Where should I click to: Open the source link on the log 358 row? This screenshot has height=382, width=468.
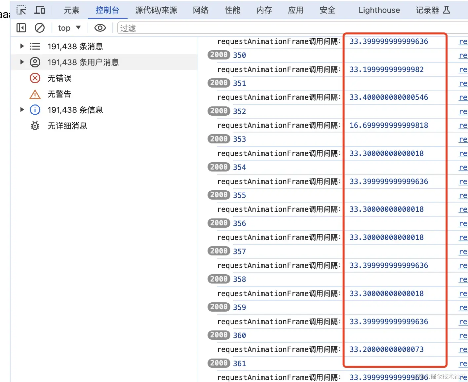463,280
